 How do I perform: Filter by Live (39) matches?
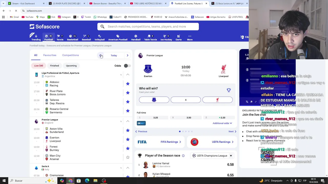(x=39, y=66)
